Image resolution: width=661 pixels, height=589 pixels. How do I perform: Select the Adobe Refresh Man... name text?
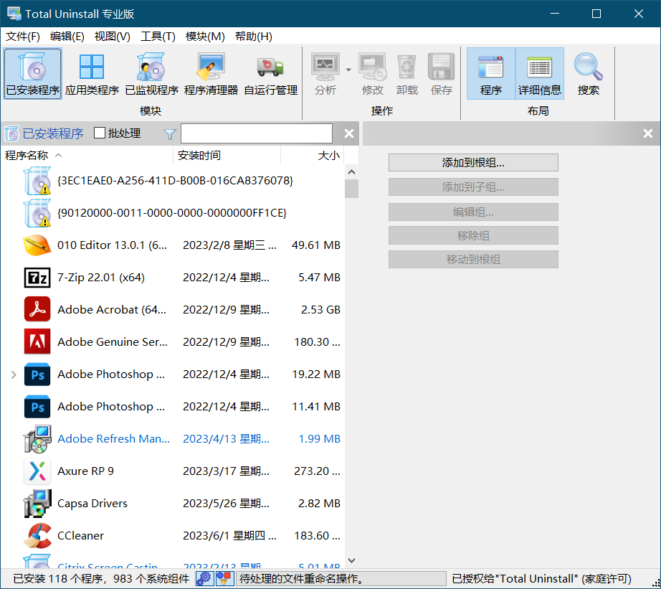(113, 439)
